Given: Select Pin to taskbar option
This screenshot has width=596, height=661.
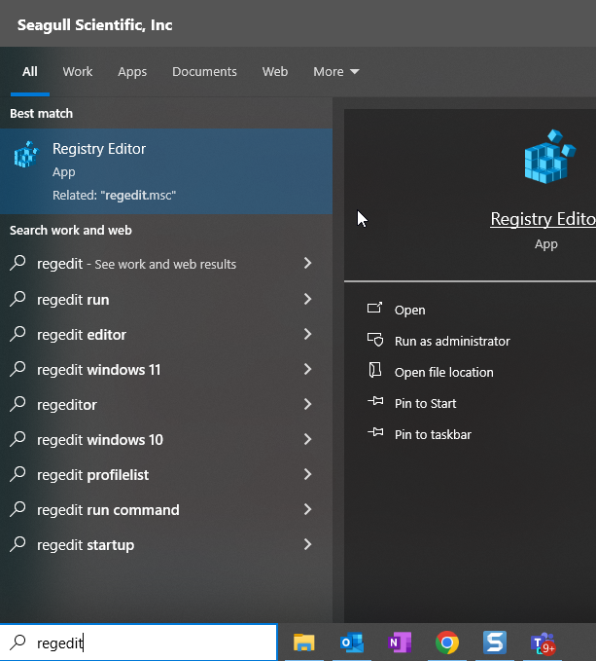Looking at the screenshot, I should point(433,434).
